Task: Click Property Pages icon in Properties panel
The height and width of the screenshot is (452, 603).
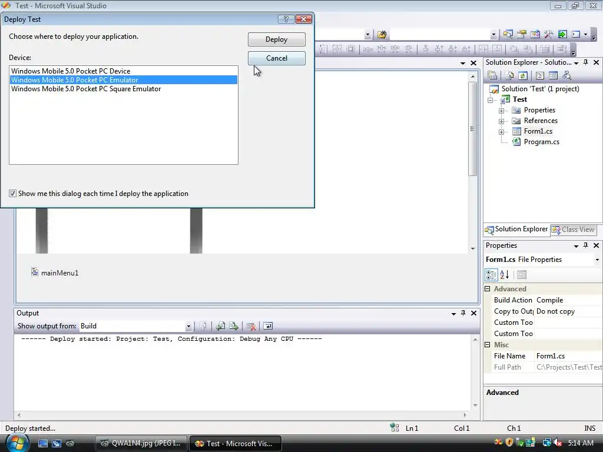Action: tap(522, 274)
